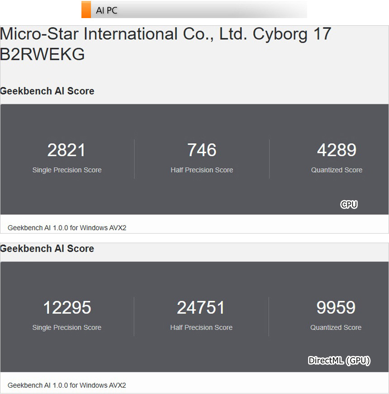This screenshot has width=389, height=394.
Task: Click the orange square beside AI PC
Action: (86, 9)
